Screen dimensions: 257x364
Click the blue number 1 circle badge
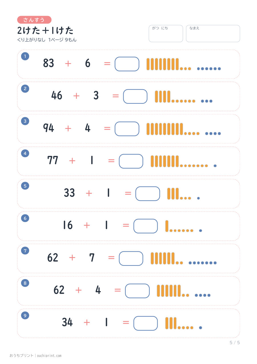25,56
